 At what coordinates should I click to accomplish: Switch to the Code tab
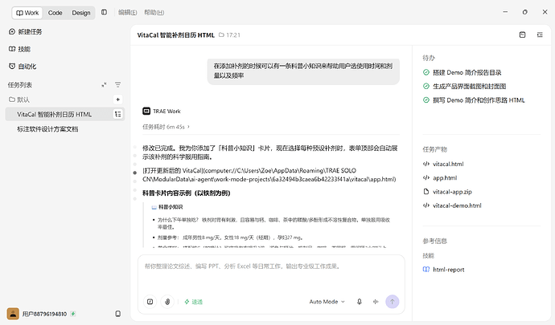[x=55, y=13]
